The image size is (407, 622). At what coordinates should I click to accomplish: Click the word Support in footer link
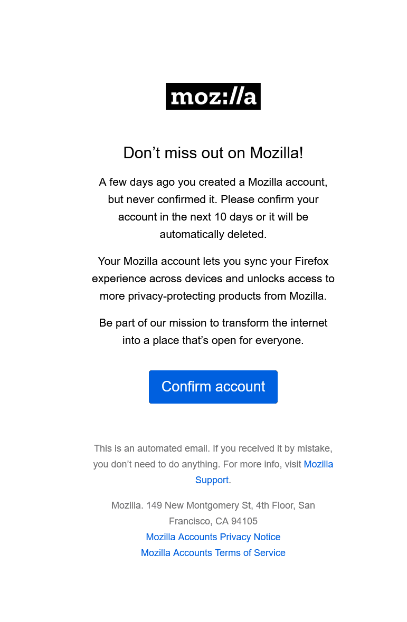coord(212,480)
